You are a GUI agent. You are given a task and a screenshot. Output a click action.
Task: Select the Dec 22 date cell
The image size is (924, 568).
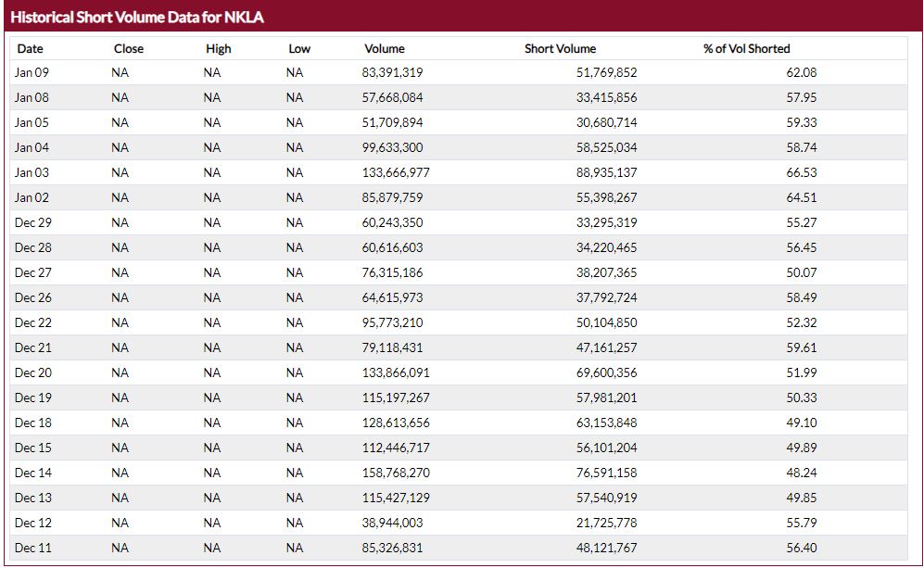33,322
